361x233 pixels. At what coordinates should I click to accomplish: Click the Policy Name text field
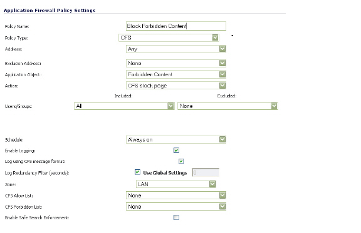click(x=176, y=26)
